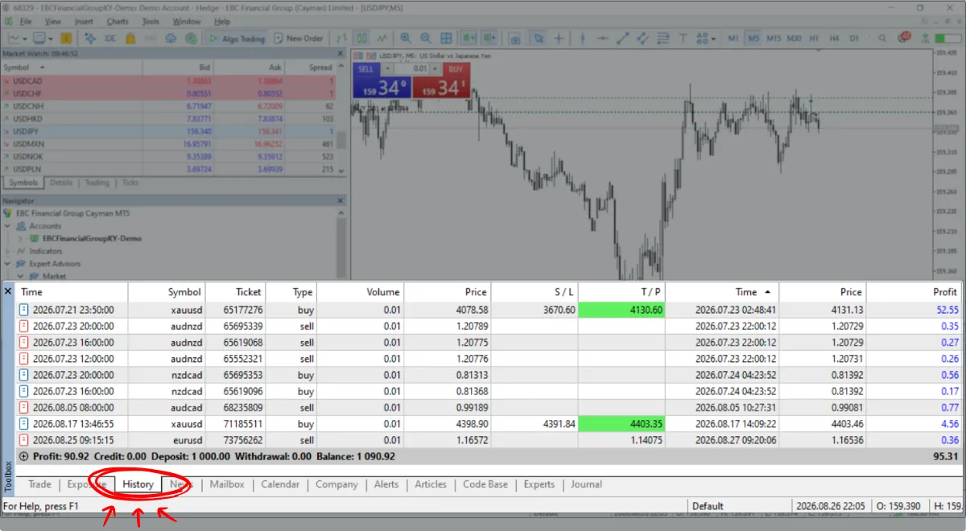The height and width of the screenshot is (531, 966).
Task: Switch to the Trade tab in Toolbox
Action: click(39, 484)
